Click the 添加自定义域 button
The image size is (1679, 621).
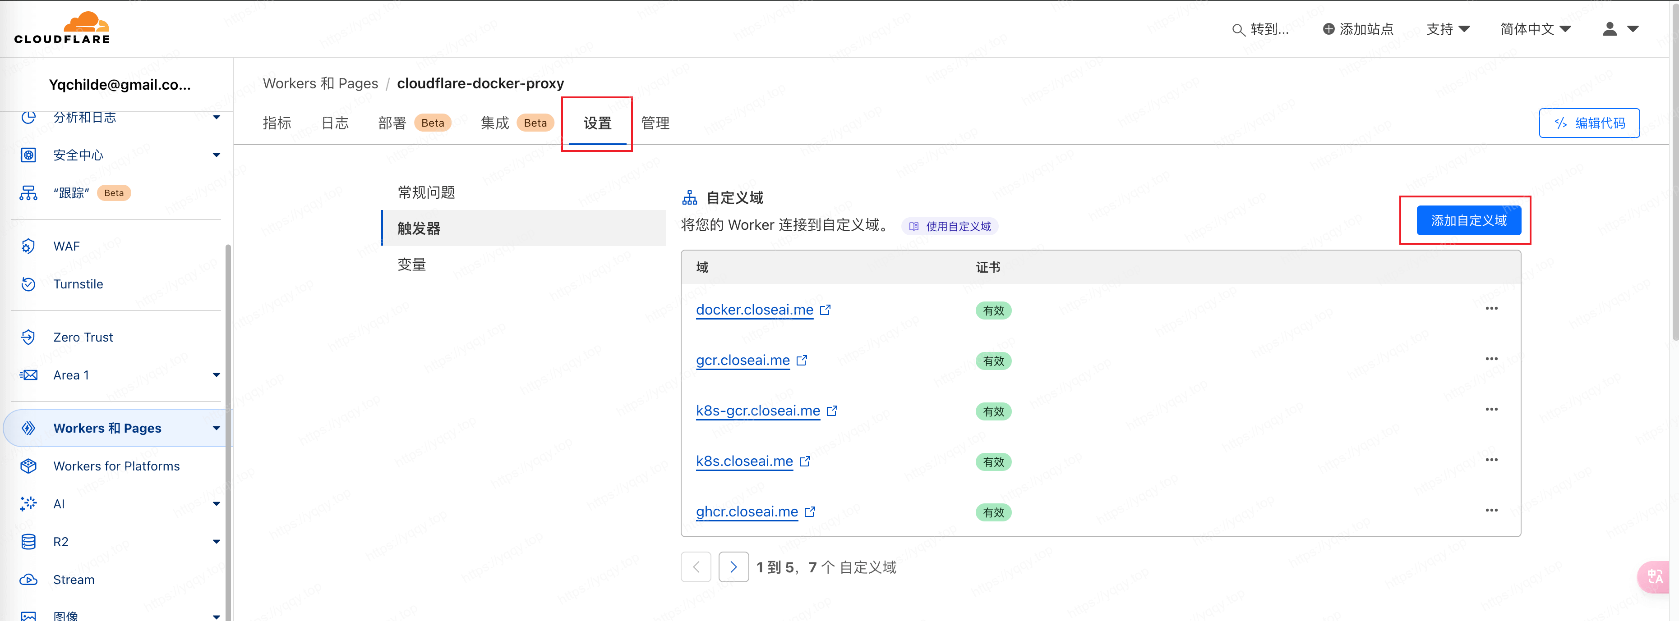coord(1468,221)
